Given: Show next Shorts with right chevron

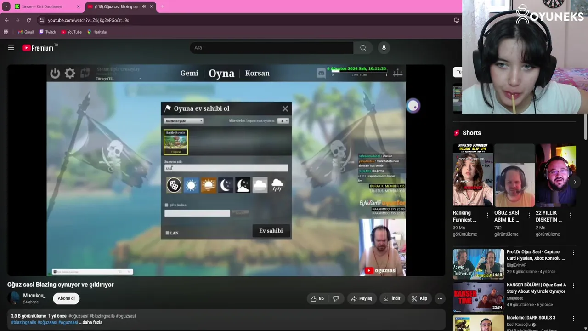Looking at the screenshot, I should pyautogui.click(x=575, y=182).
